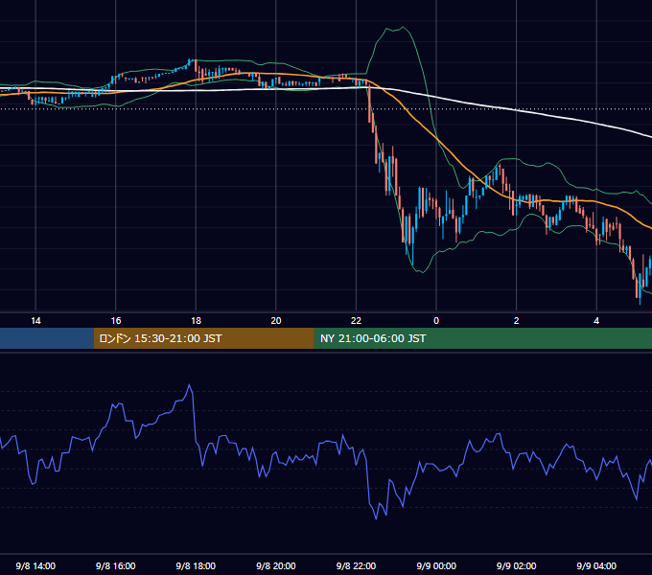Click the '18' hour label on the upper time axis

196,321
